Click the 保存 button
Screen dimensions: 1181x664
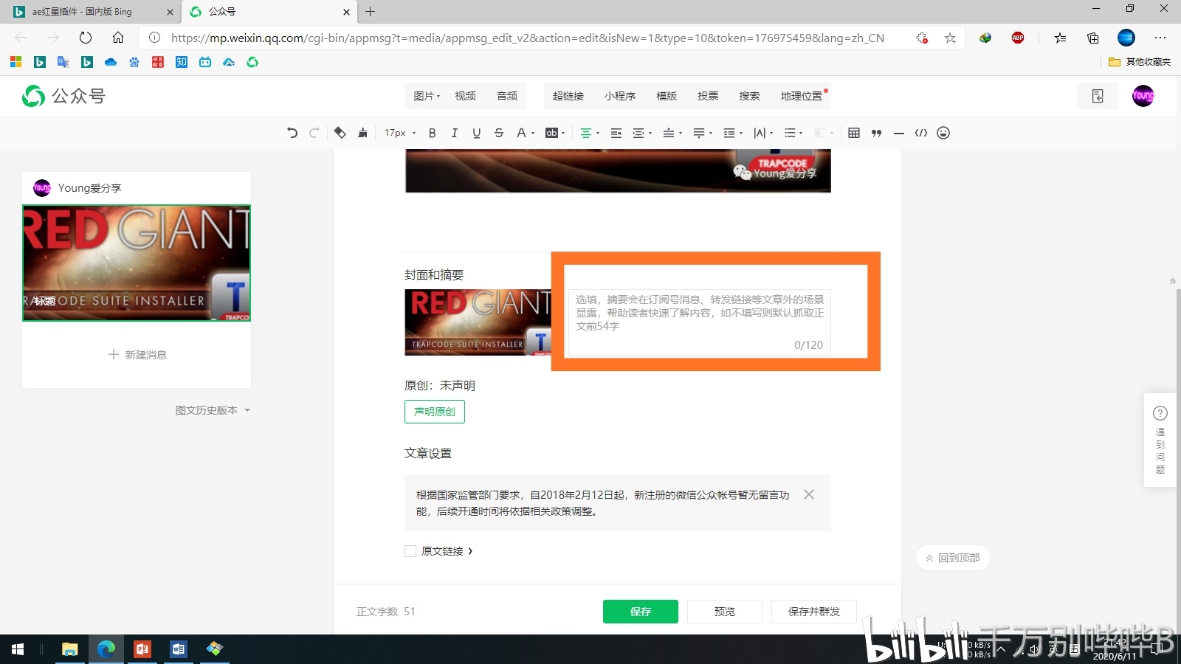(x=639, y=611)
